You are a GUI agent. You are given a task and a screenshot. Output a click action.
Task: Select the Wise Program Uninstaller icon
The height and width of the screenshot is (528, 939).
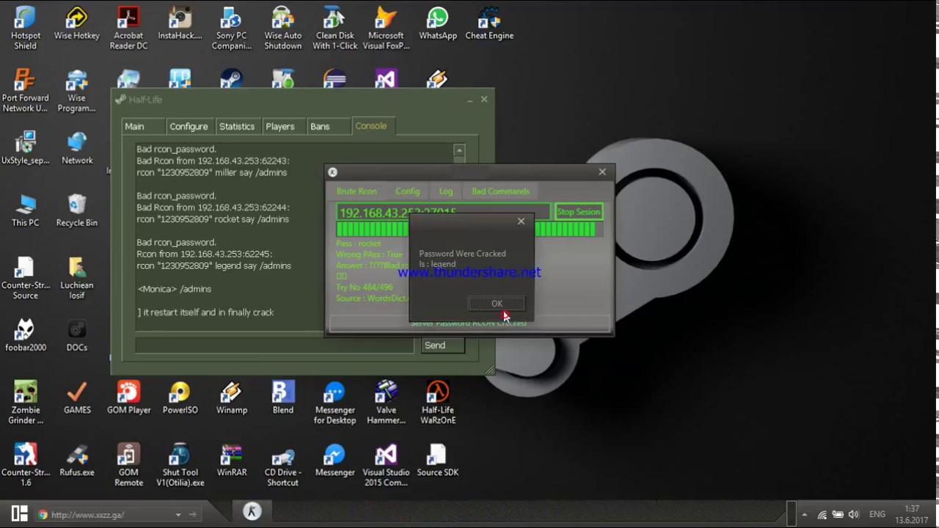click(77, 91)
